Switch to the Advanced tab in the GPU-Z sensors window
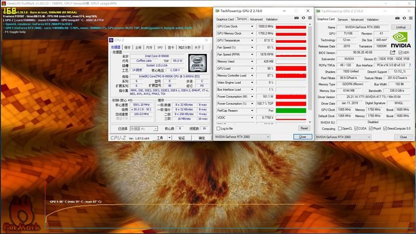This screenshot has height=234, width=416. 256,19
